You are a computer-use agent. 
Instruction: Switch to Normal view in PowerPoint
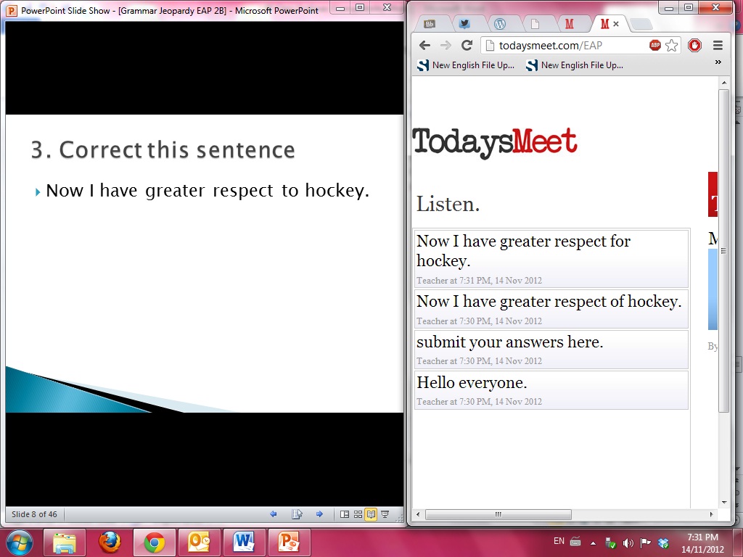point(345,514)
